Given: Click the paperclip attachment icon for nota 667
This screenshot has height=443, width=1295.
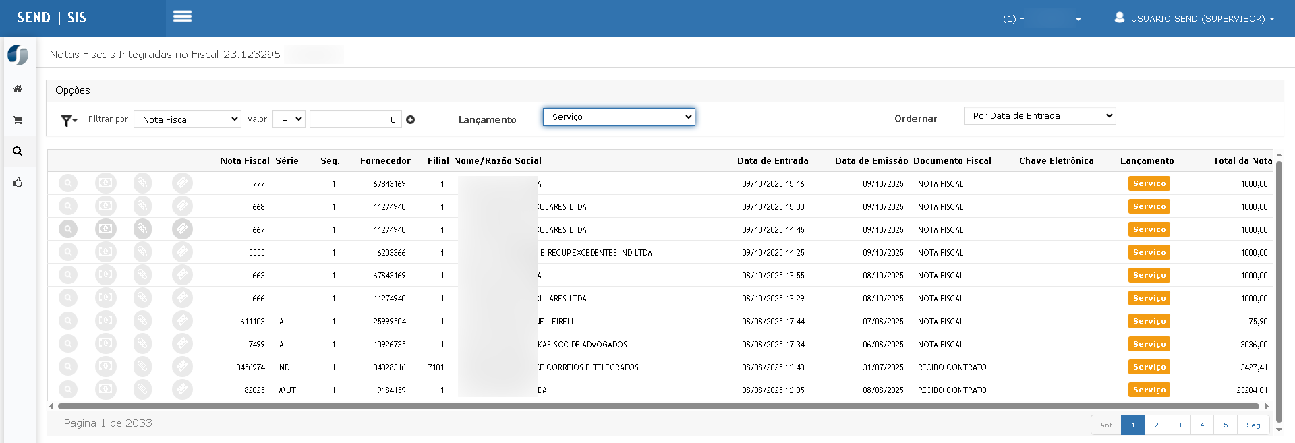Looking at the screenshot, I should coord(142,229).
